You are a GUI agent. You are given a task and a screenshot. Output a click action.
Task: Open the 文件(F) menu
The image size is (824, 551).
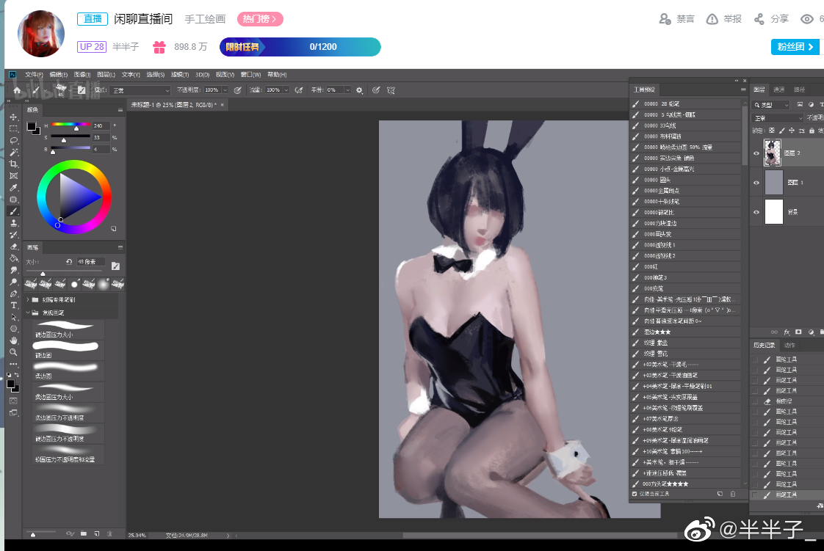point(35,75)
